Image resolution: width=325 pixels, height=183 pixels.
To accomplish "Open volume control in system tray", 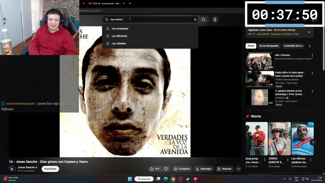I will pos(307,179).
